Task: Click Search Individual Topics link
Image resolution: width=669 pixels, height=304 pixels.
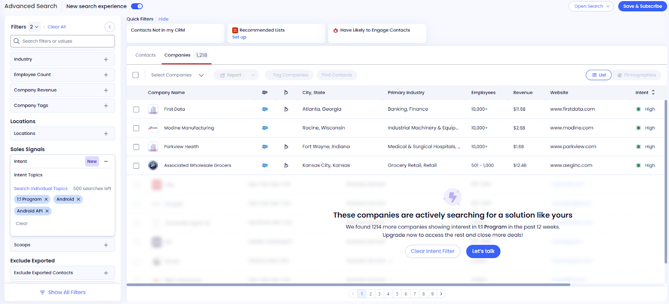Action: pos(41,189)
